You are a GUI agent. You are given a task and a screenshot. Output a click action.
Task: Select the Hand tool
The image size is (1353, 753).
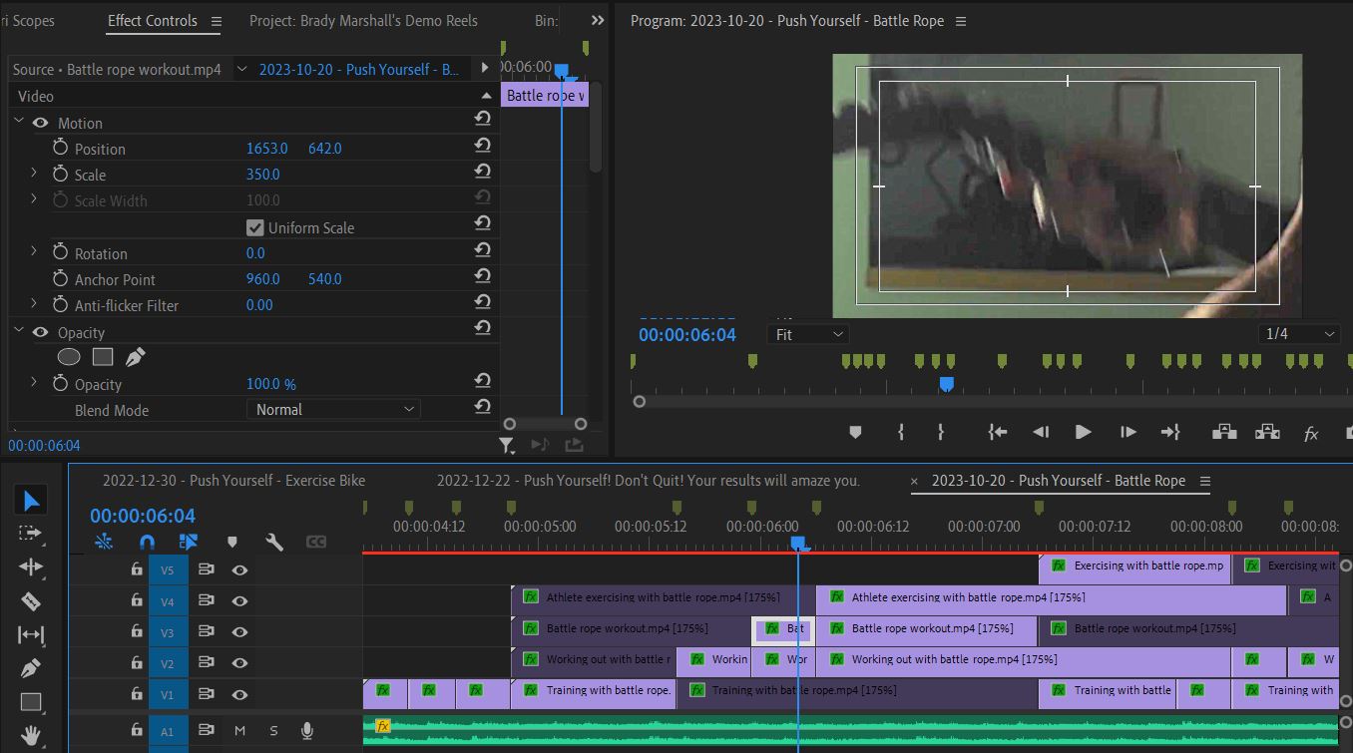(30, 736)
